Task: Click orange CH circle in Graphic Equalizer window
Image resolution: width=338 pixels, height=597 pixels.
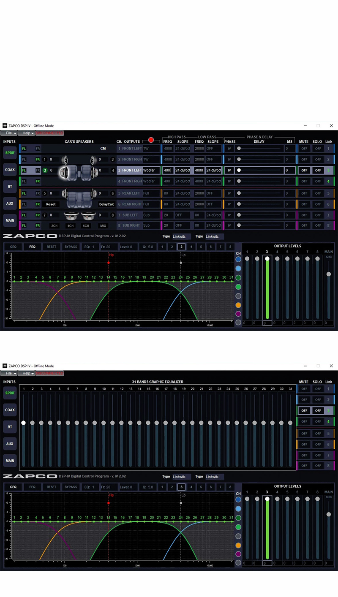Action: [238, 545]
